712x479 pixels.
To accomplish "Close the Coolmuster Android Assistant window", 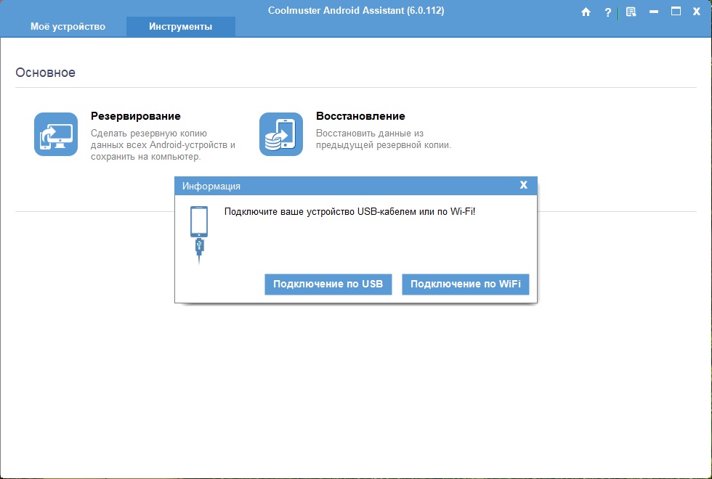I will click(698, 12).
